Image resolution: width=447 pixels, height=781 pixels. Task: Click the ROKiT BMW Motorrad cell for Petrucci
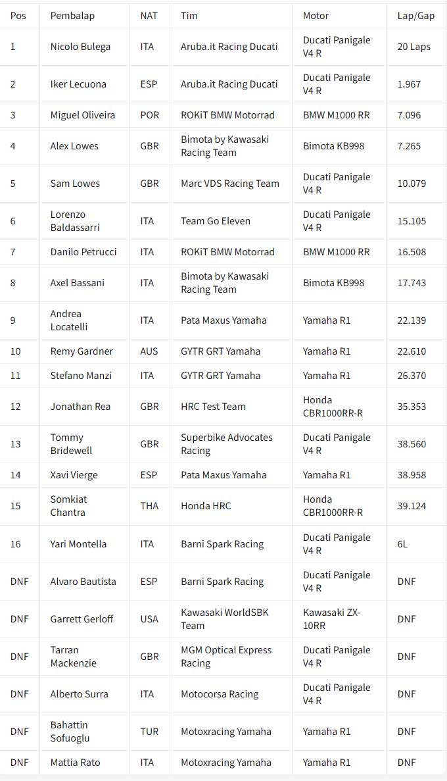pyautogui.click(x=227, y=252)
